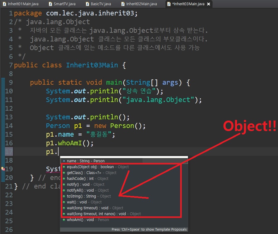This screenshot has height=234, width=278.
Task: Switch to the Inherit02Main.java tab
Action: pyautogui.click(x=139, y=4)
